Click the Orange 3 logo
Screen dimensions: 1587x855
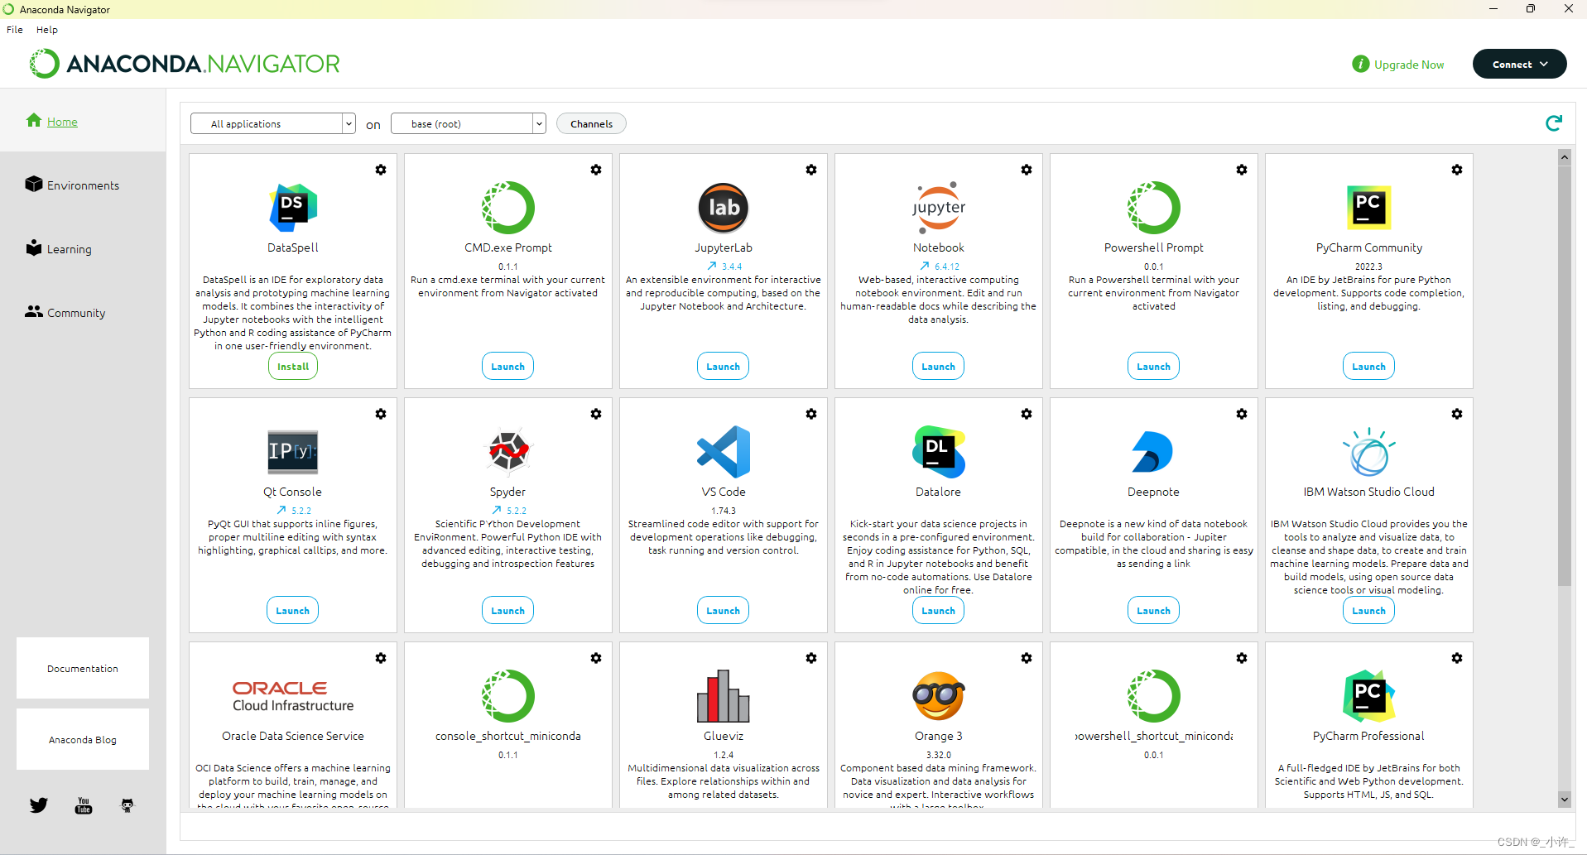pos(939,696)
